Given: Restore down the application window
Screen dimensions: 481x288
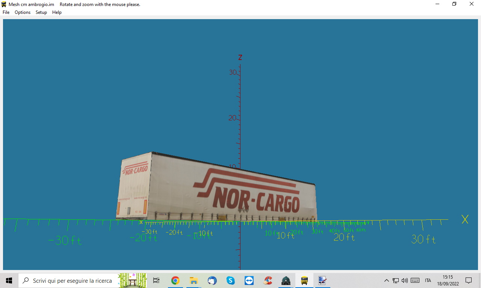Looking at the screenshot, I should coord(454,4).
